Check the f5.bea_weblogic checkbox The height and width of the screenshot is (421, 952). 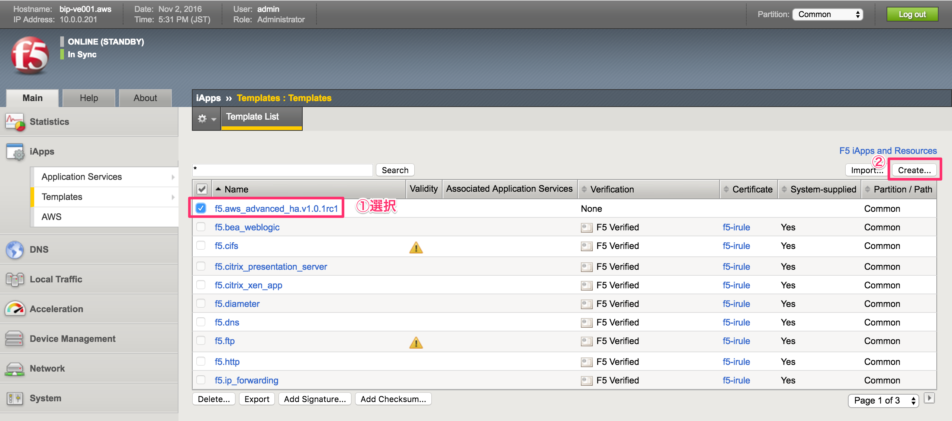point(201,227)
